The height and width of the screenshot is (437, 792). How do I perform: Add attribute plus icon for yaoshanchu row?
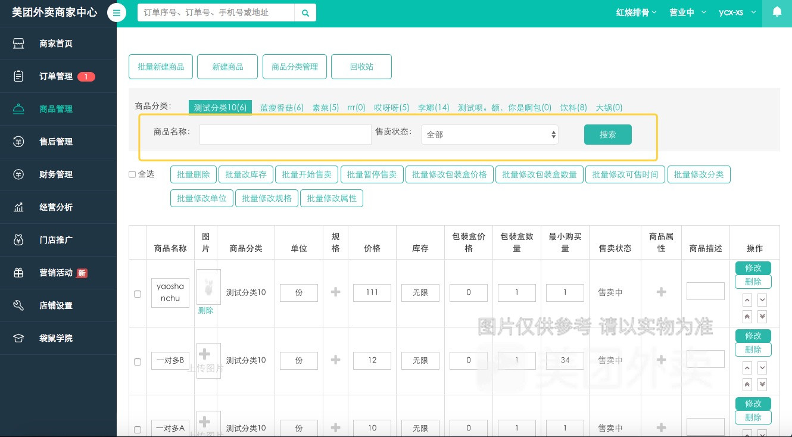[x=661, y=292]
